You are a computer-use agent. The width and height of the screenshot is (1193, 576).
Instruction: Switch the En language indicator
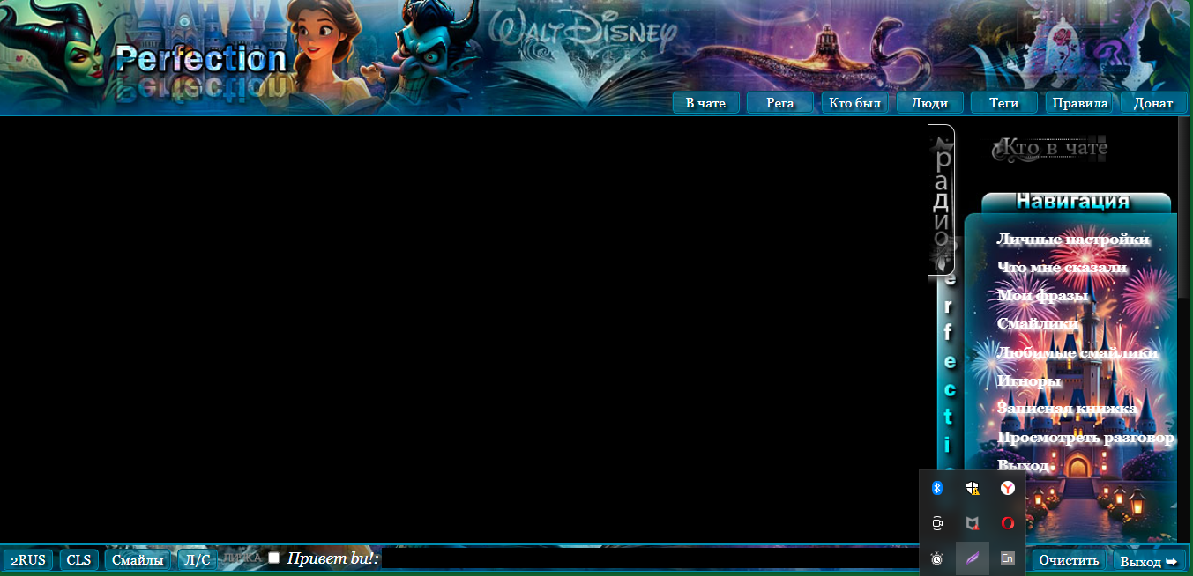tap(1007, 558)
